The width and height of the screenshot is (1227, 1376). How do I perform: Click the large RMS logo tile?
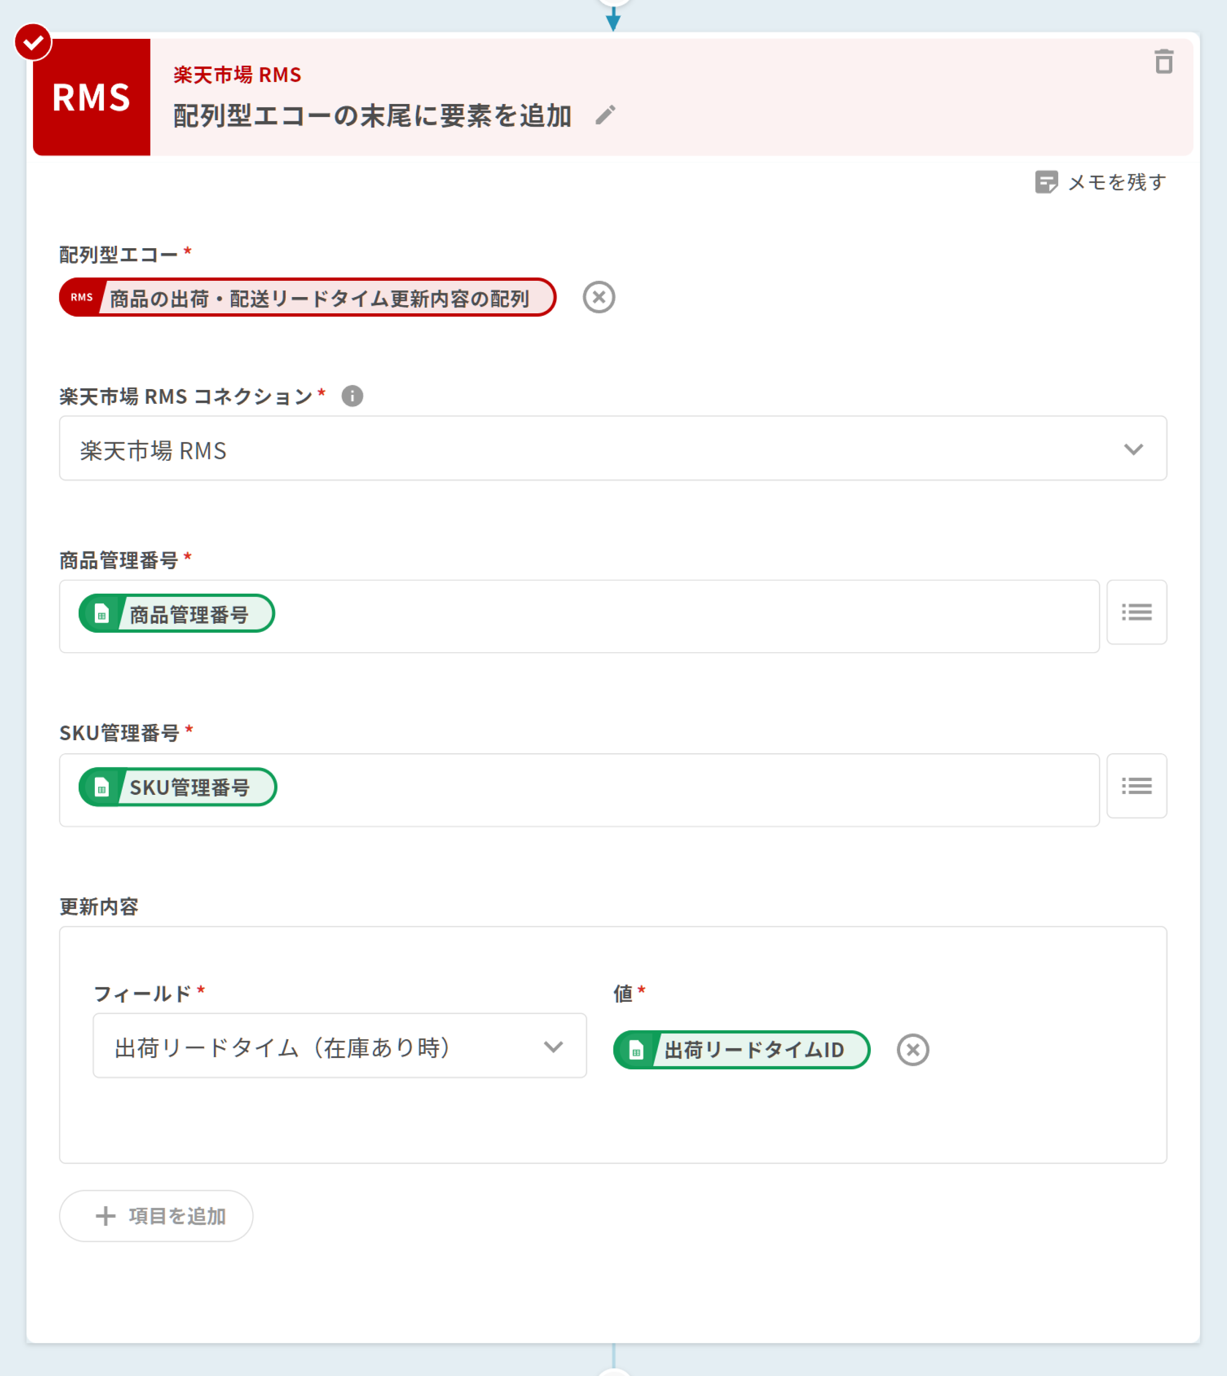(x=92, y=97)
